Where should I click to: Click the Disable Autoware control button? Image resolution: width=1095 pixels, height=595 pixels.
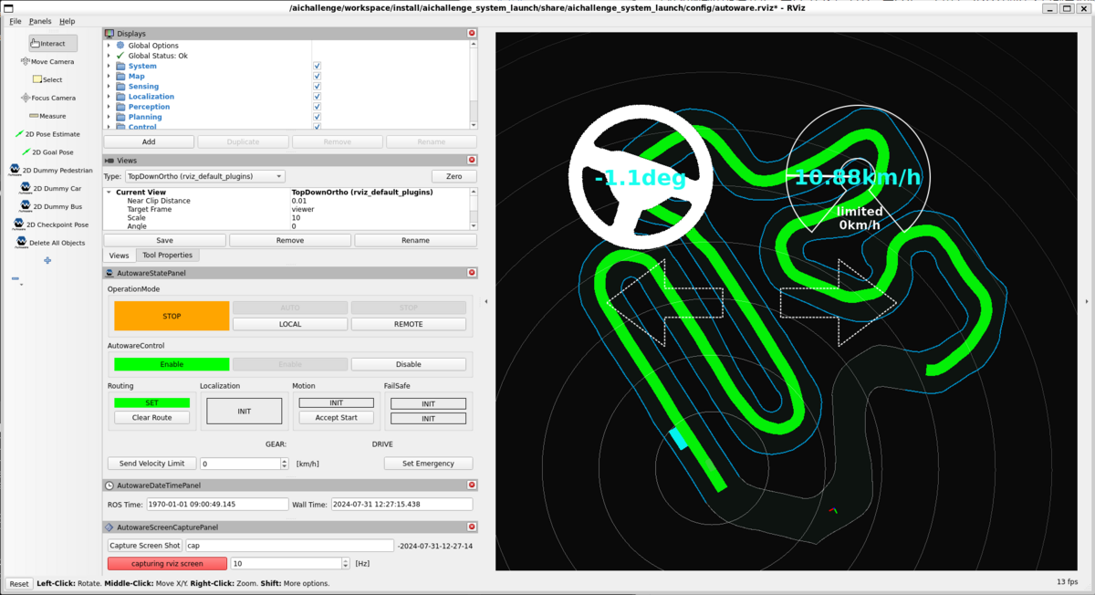tap(409, 364)
